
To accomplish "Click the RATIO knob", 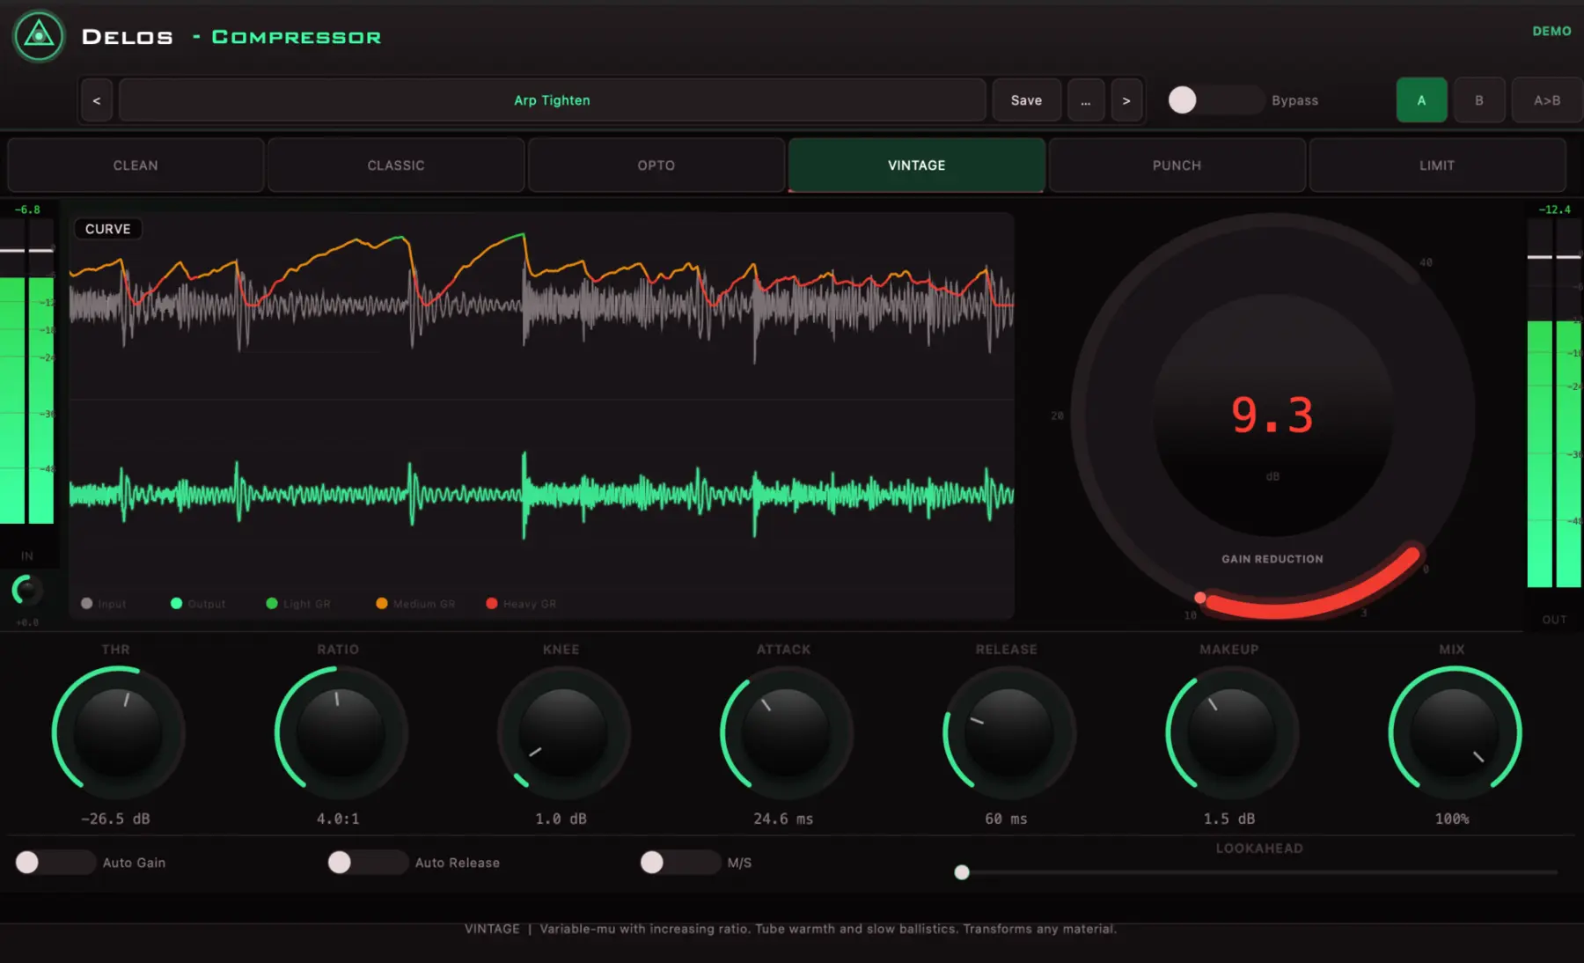I will click(341, 732).
